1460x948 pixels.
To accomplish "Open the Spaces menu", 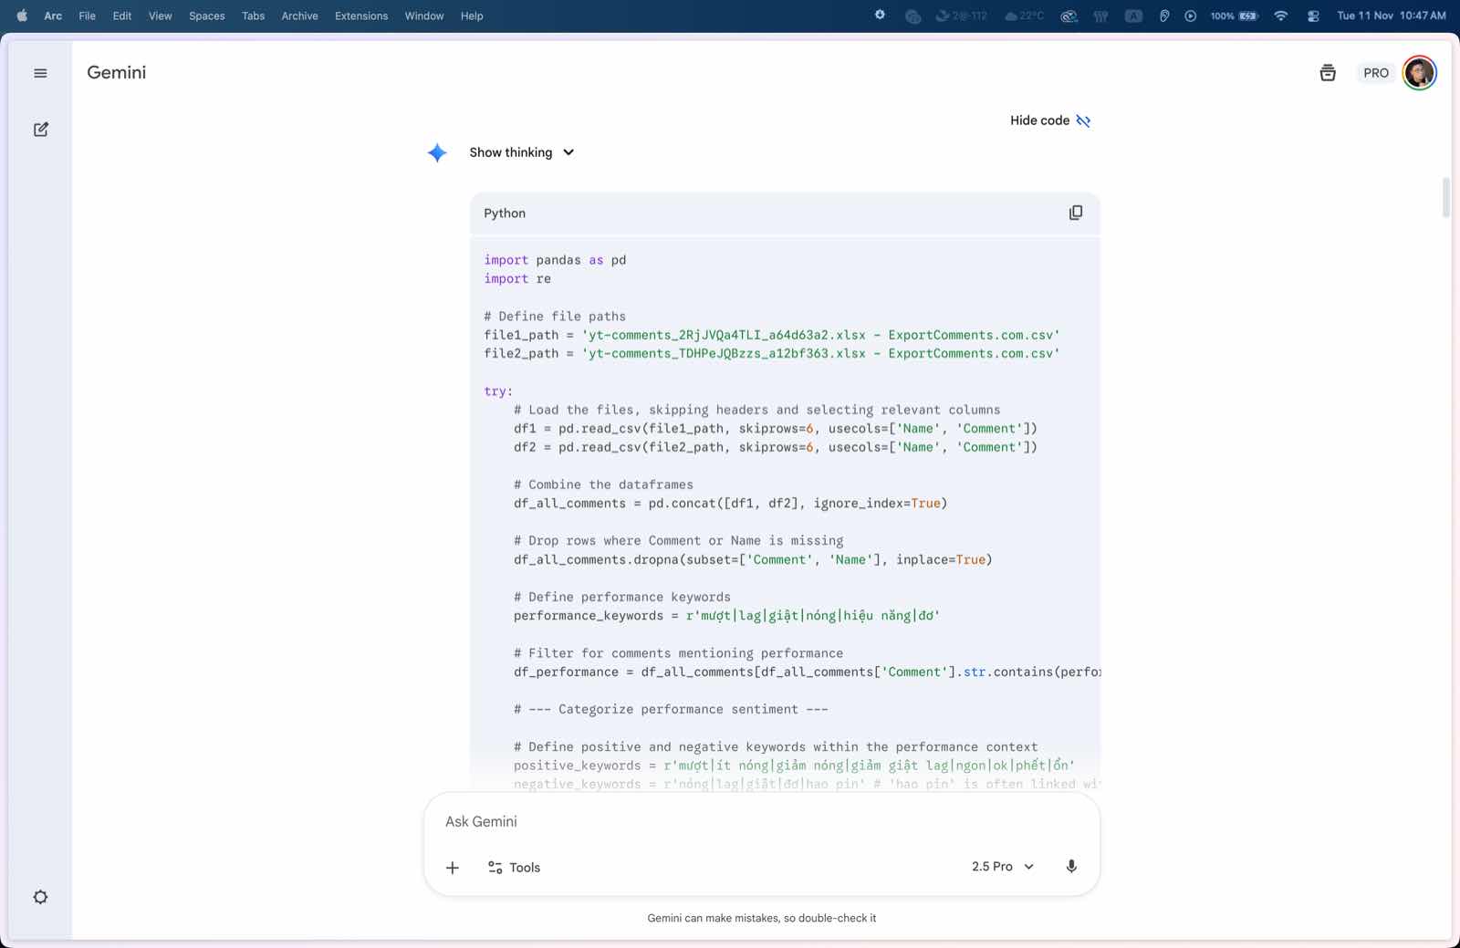I will point(206,16).
